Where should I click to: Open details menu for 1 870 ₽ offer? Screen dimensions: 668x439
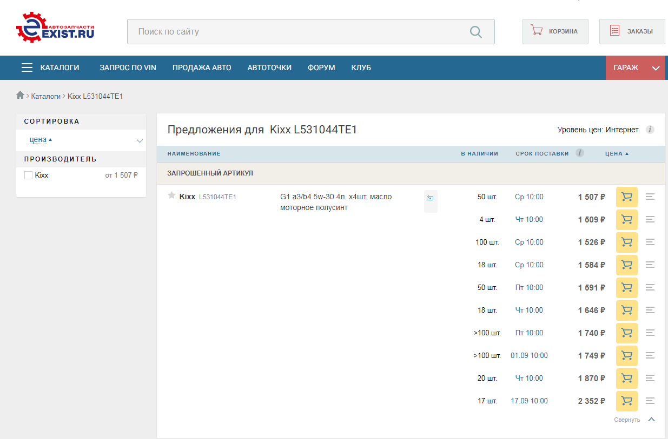pos(650,379)
